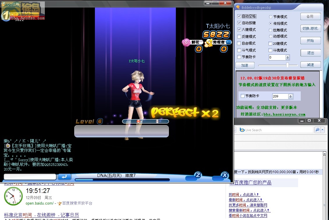Choose the 动感模式 radio option

tap(271, 36)
